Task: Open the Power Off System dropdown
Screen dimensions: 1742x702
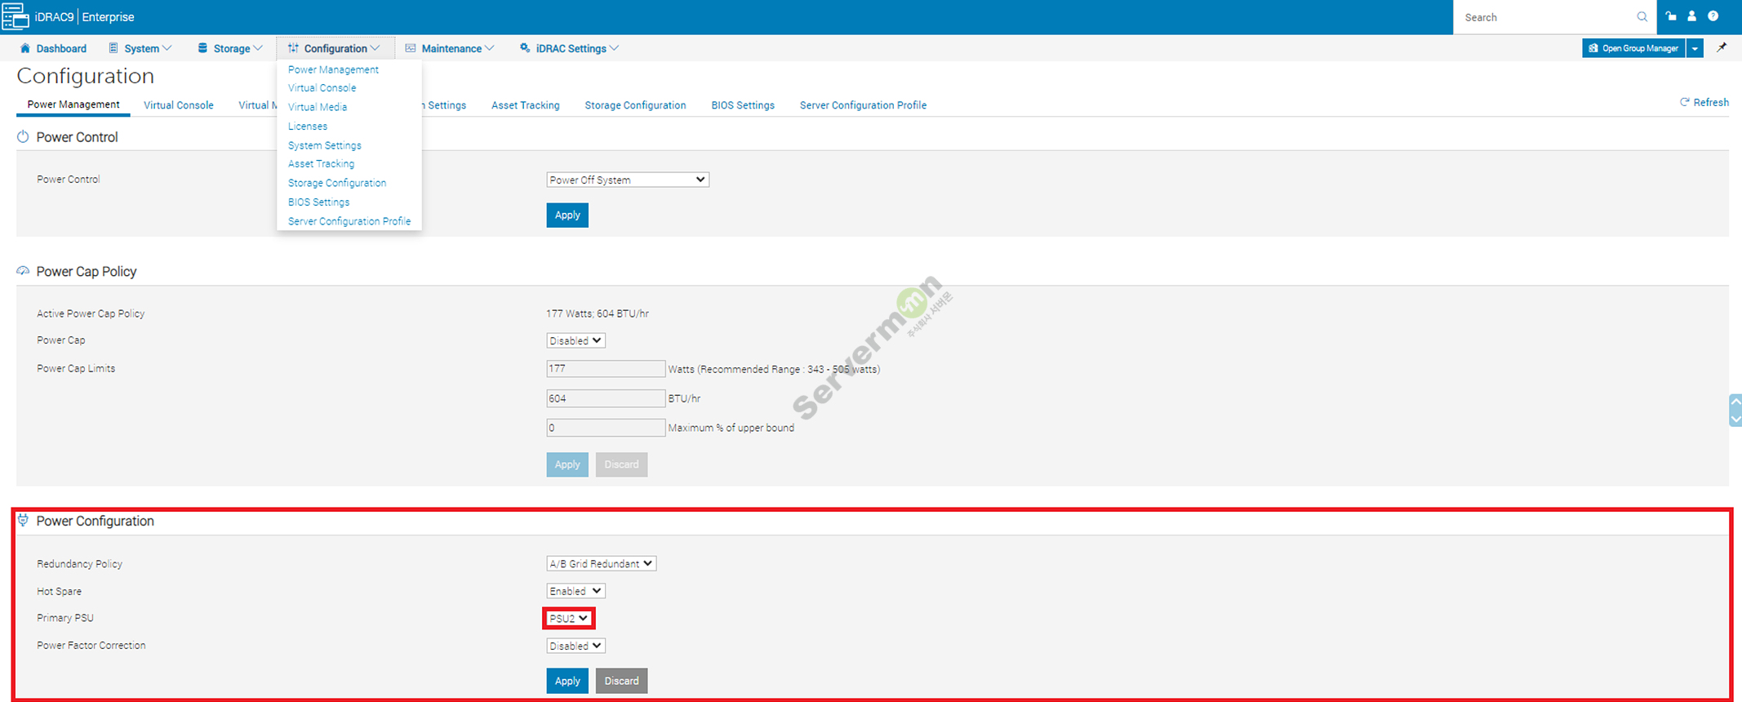Action: click(x=627, y=180)
